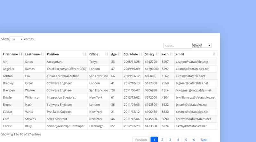Click the Previous pagination button

[x=141, y=140]
